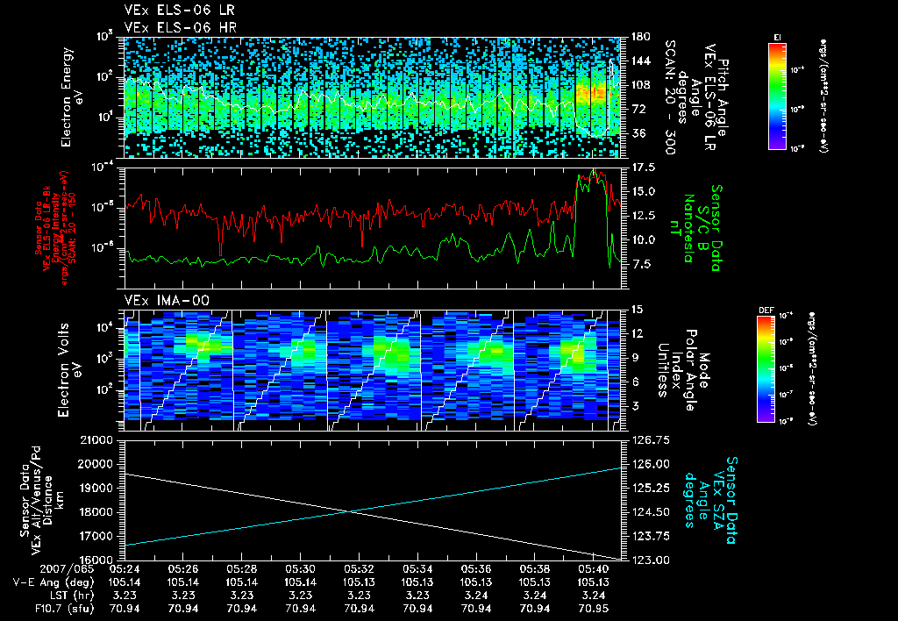Click the 123.00 SZA tick
Screen dimensions: 898x621
pos(650,560)
